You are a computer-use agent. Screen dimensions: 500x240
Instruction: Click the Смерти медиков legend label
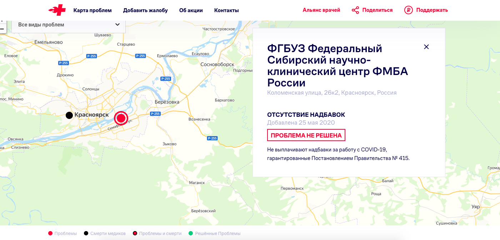(x=108, y=234)
